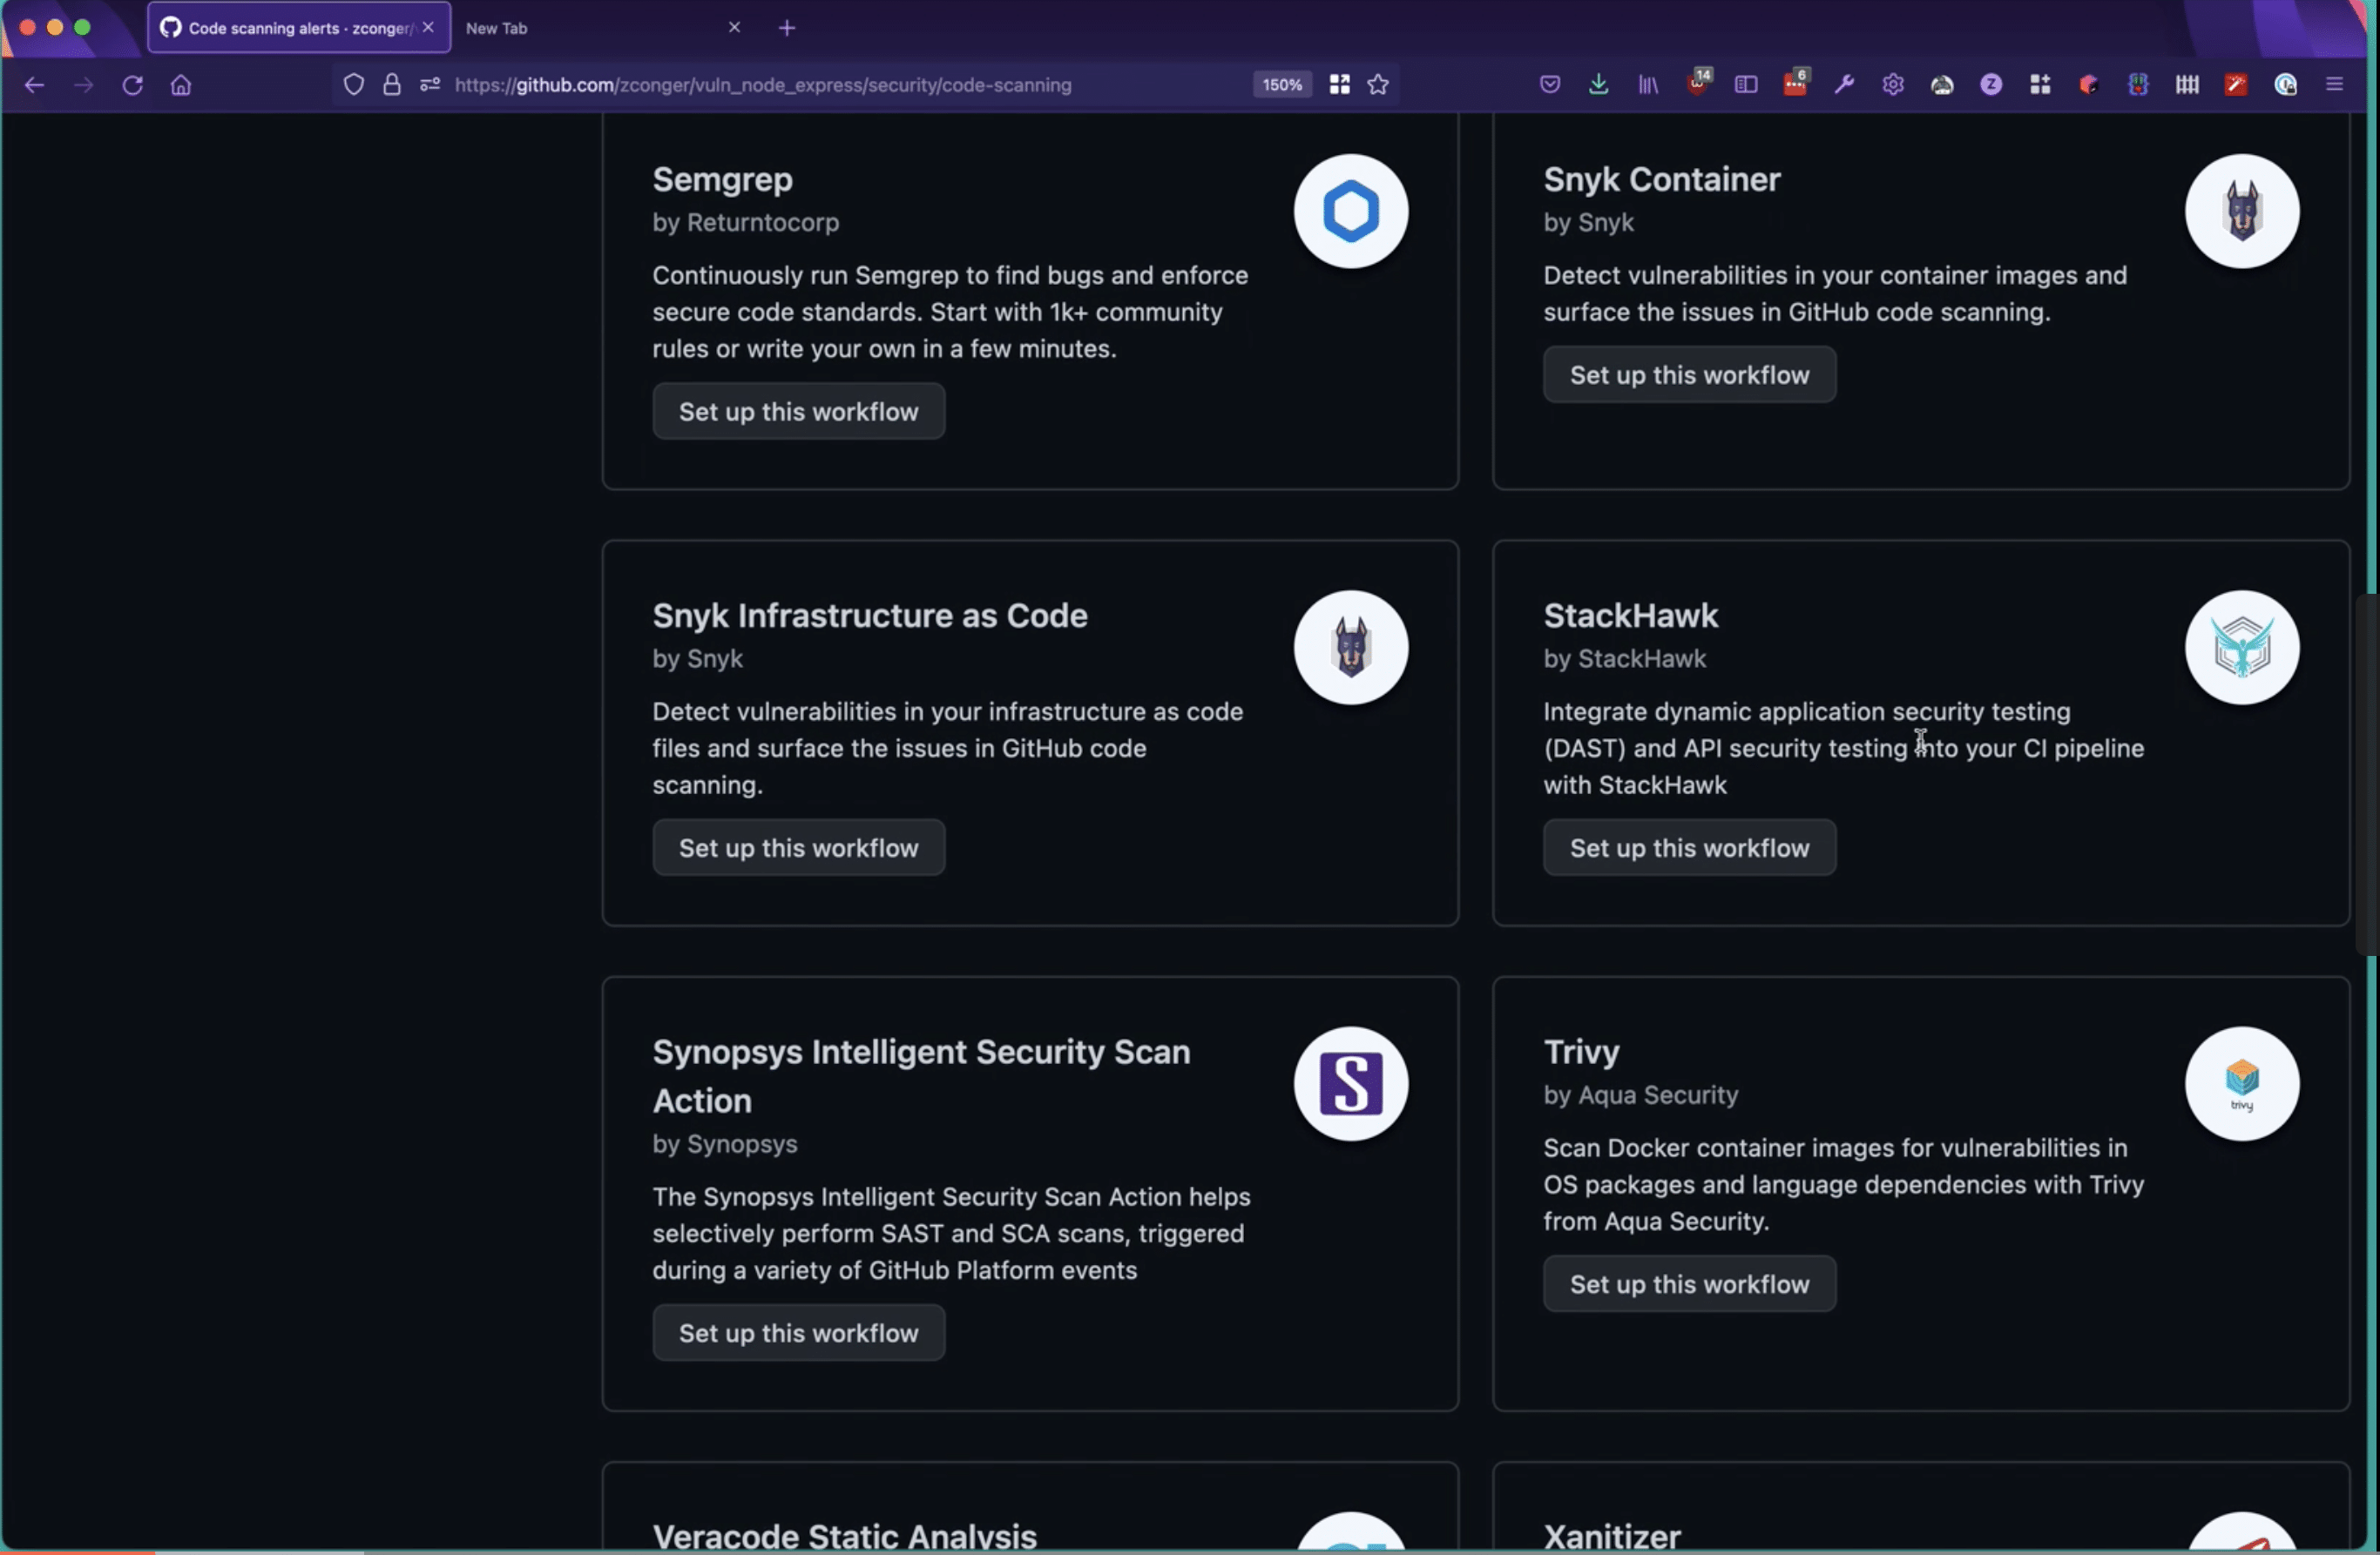Click the Snyk Container dog logo
This screenshot has width=2380, height=1555.
click(2242, 211)
